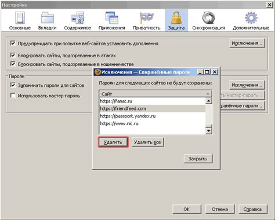Click Закрыть button in dialog
This screenshot has width=275, height=220.
(x=198, y=159)
